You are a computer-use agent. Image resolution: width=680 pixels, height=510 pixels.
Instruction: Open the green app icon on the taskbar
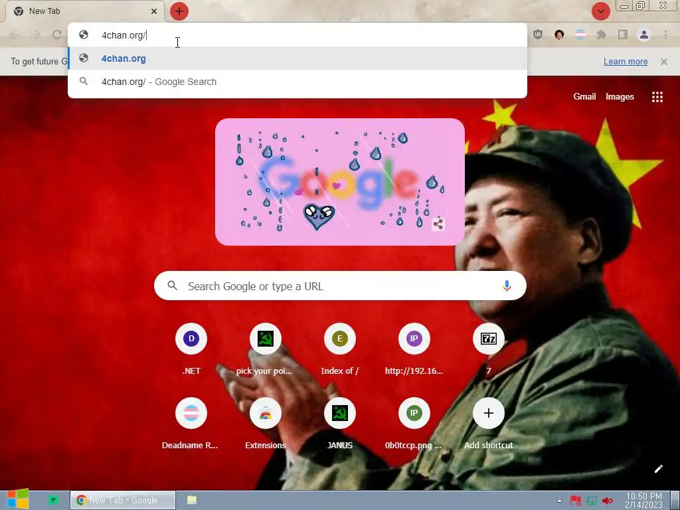pos(53,500)
